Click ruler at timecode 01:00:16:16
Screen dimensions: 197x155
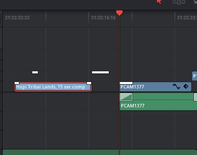(x=103, y=18)
